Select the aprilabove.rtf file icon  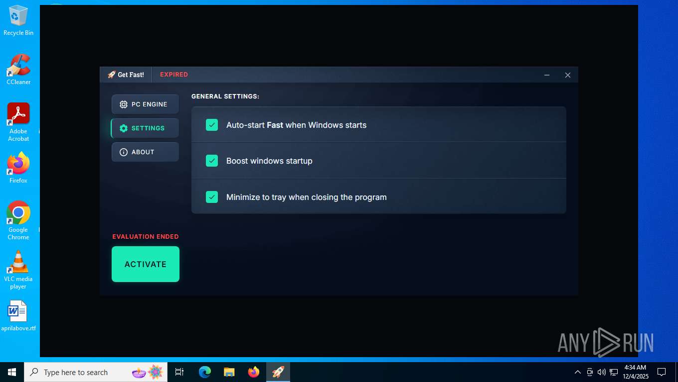(x=18, y=316)
